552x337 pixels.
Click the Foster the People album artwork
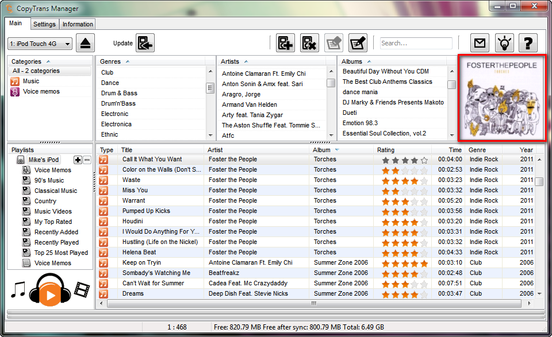(501, 98)
